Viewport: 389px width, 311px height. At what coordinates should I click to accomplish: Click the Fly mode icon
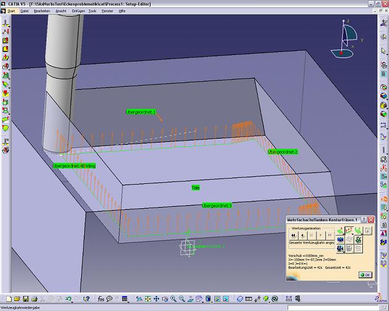[139, 299]
